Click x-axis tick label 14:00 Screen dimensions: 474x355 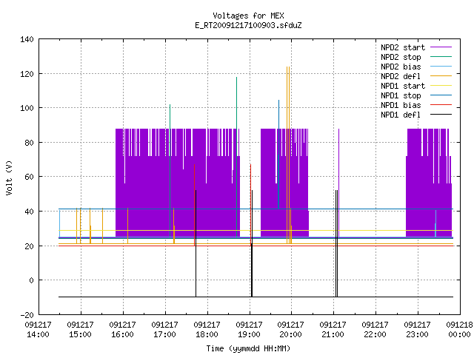tap(38, 334)
